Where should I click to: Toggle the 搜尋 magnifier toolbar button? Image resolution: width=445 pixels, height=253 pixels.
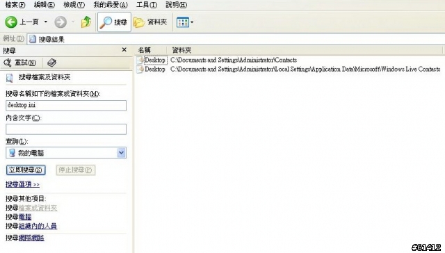click(114, 22)
